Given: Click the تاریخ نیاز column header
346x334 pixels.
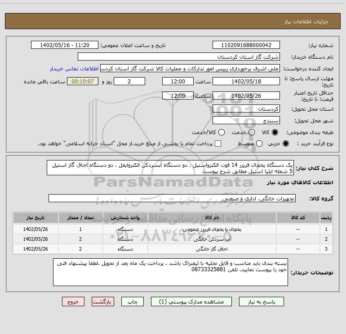Looking at the screenshot, I should 35,217.
